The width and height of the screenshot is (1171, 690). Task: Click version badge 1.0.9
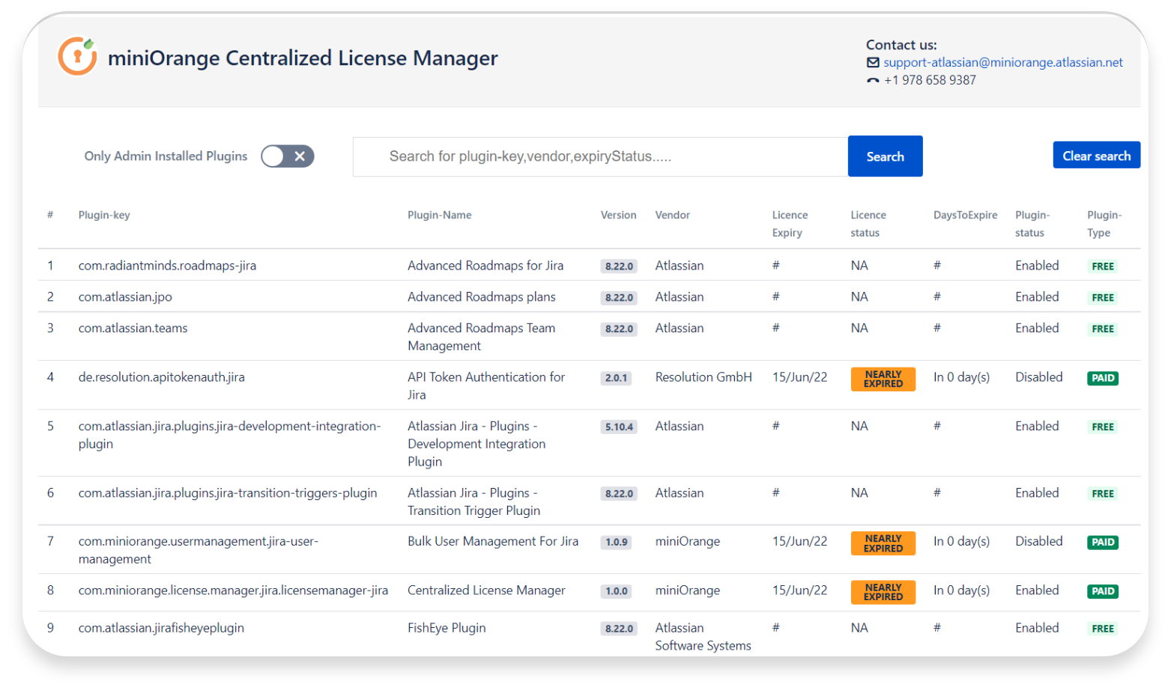[617, 543]
